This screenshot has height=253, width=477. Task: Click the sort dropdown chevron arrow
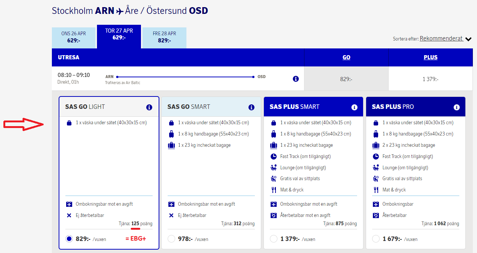468,39
